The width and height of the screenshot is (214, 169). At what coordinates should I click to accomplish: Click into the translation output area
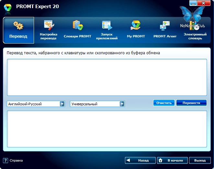click(x=107, y=129)
